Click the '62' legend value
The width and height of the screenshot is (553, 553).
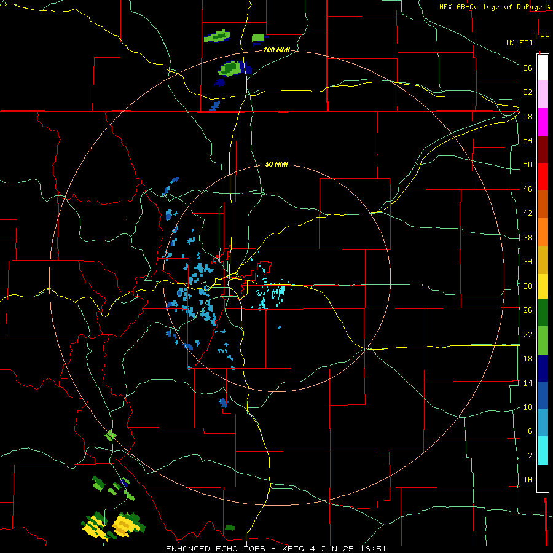(528, 92)
